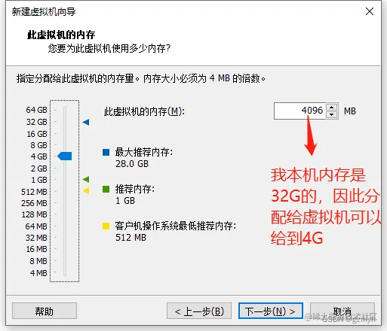Click the 8 GB scale label
This screenshot has height=331, width=387.
coord(38,145)
